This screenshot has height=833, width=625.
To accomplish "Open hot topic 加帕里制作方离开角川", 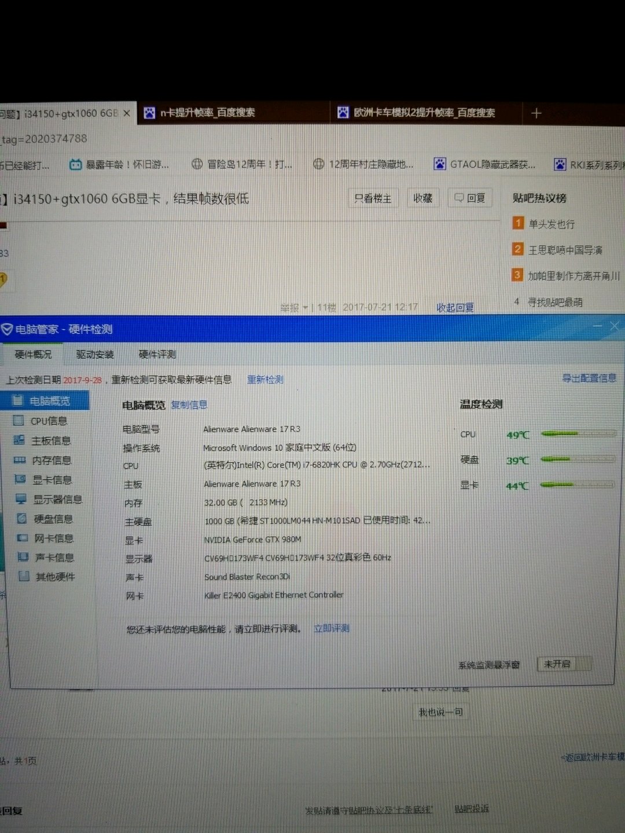I will pyautogui.click(x=574, y=276).
